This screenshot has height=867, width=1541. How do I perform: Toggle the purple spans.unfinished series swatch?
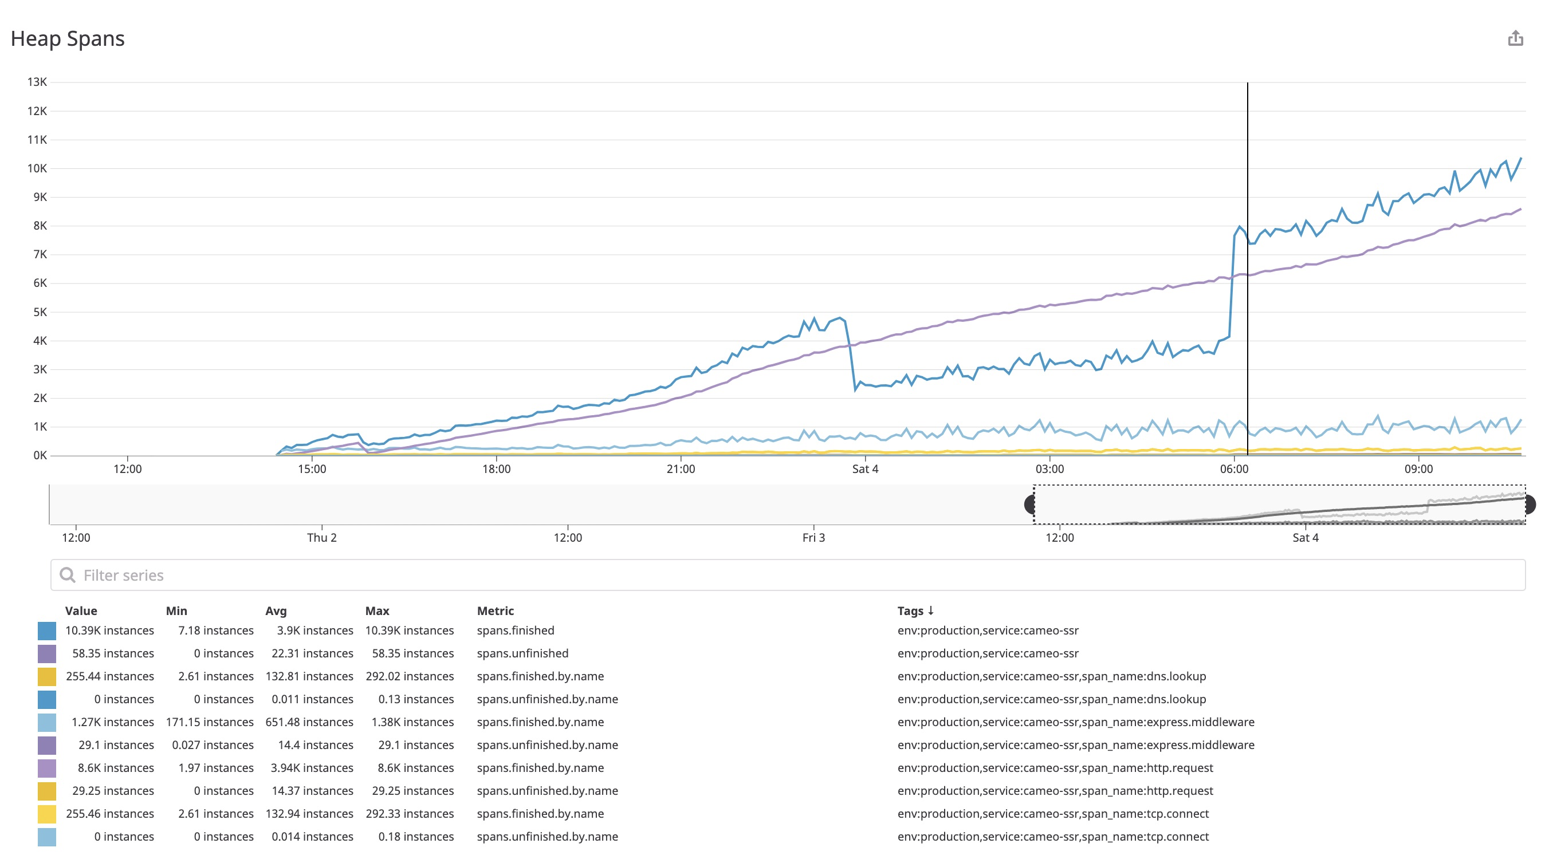[47, 653]
